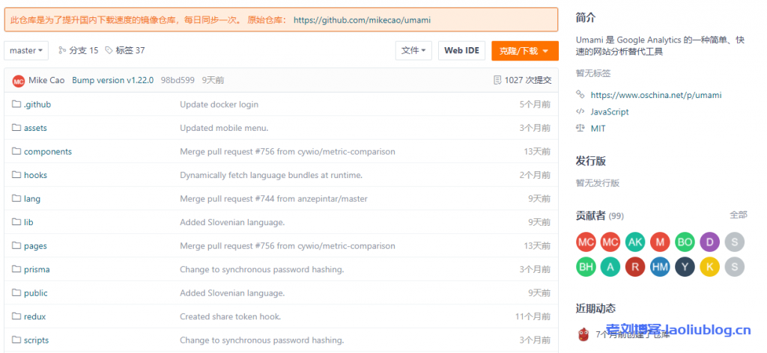Open the orange 克隆/下载 dropdown
The image size is (767, 353).
point(524,51)
